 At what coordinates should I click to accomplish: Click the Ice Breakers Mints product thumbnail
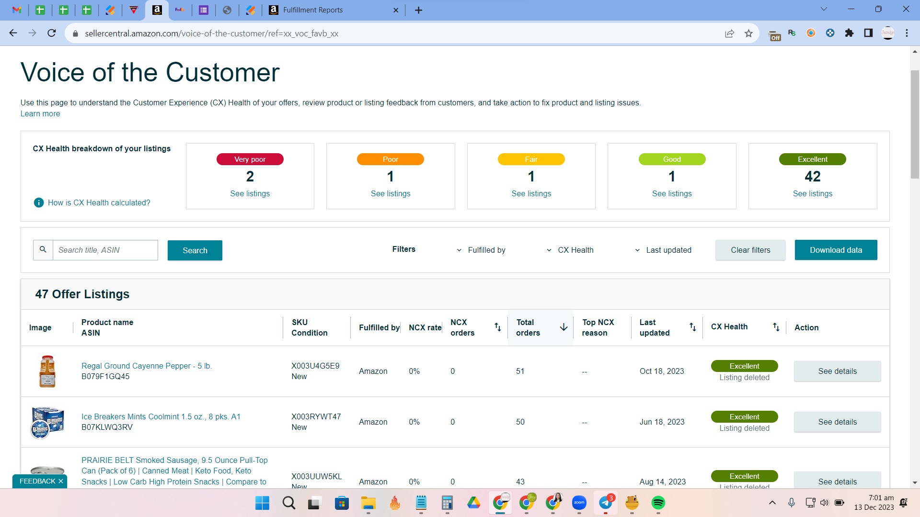(47, 422)
